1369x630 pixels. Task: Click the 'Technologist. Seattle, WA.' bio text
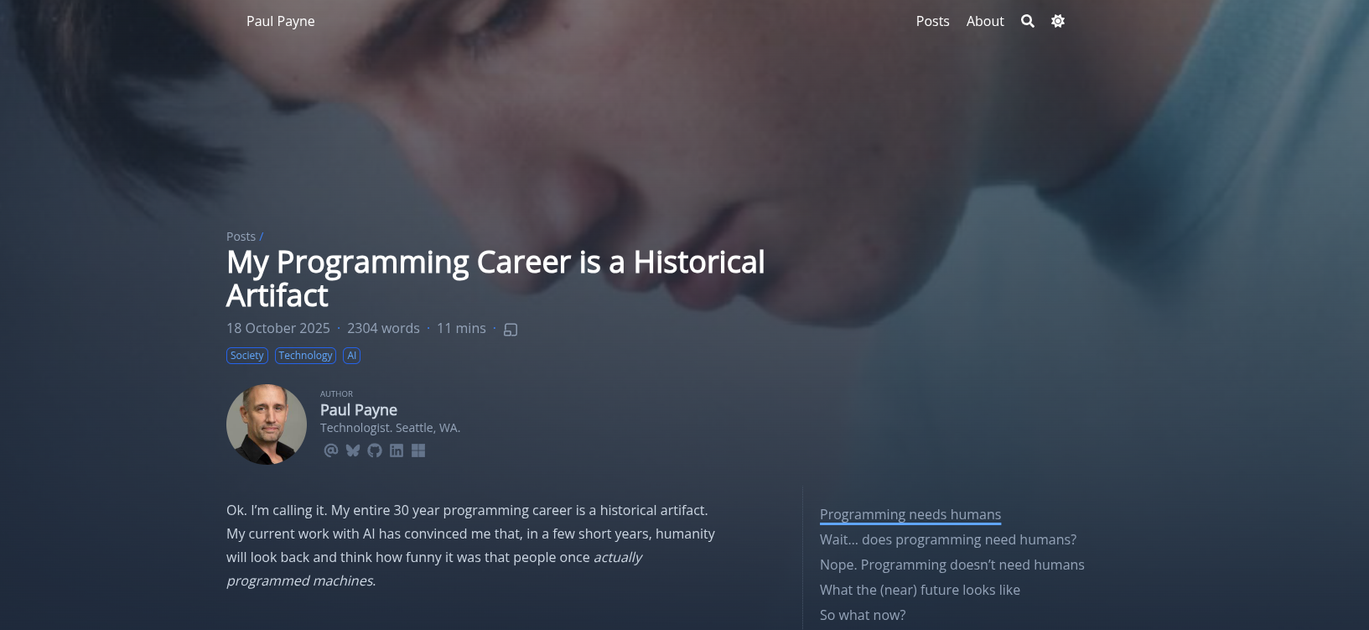(390, 428)
